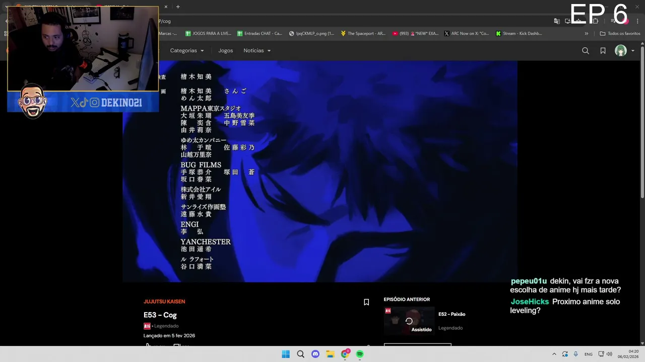Select the Legendado label under E53
The width and height of the screenshot is (645, 362).
[166, 326]
